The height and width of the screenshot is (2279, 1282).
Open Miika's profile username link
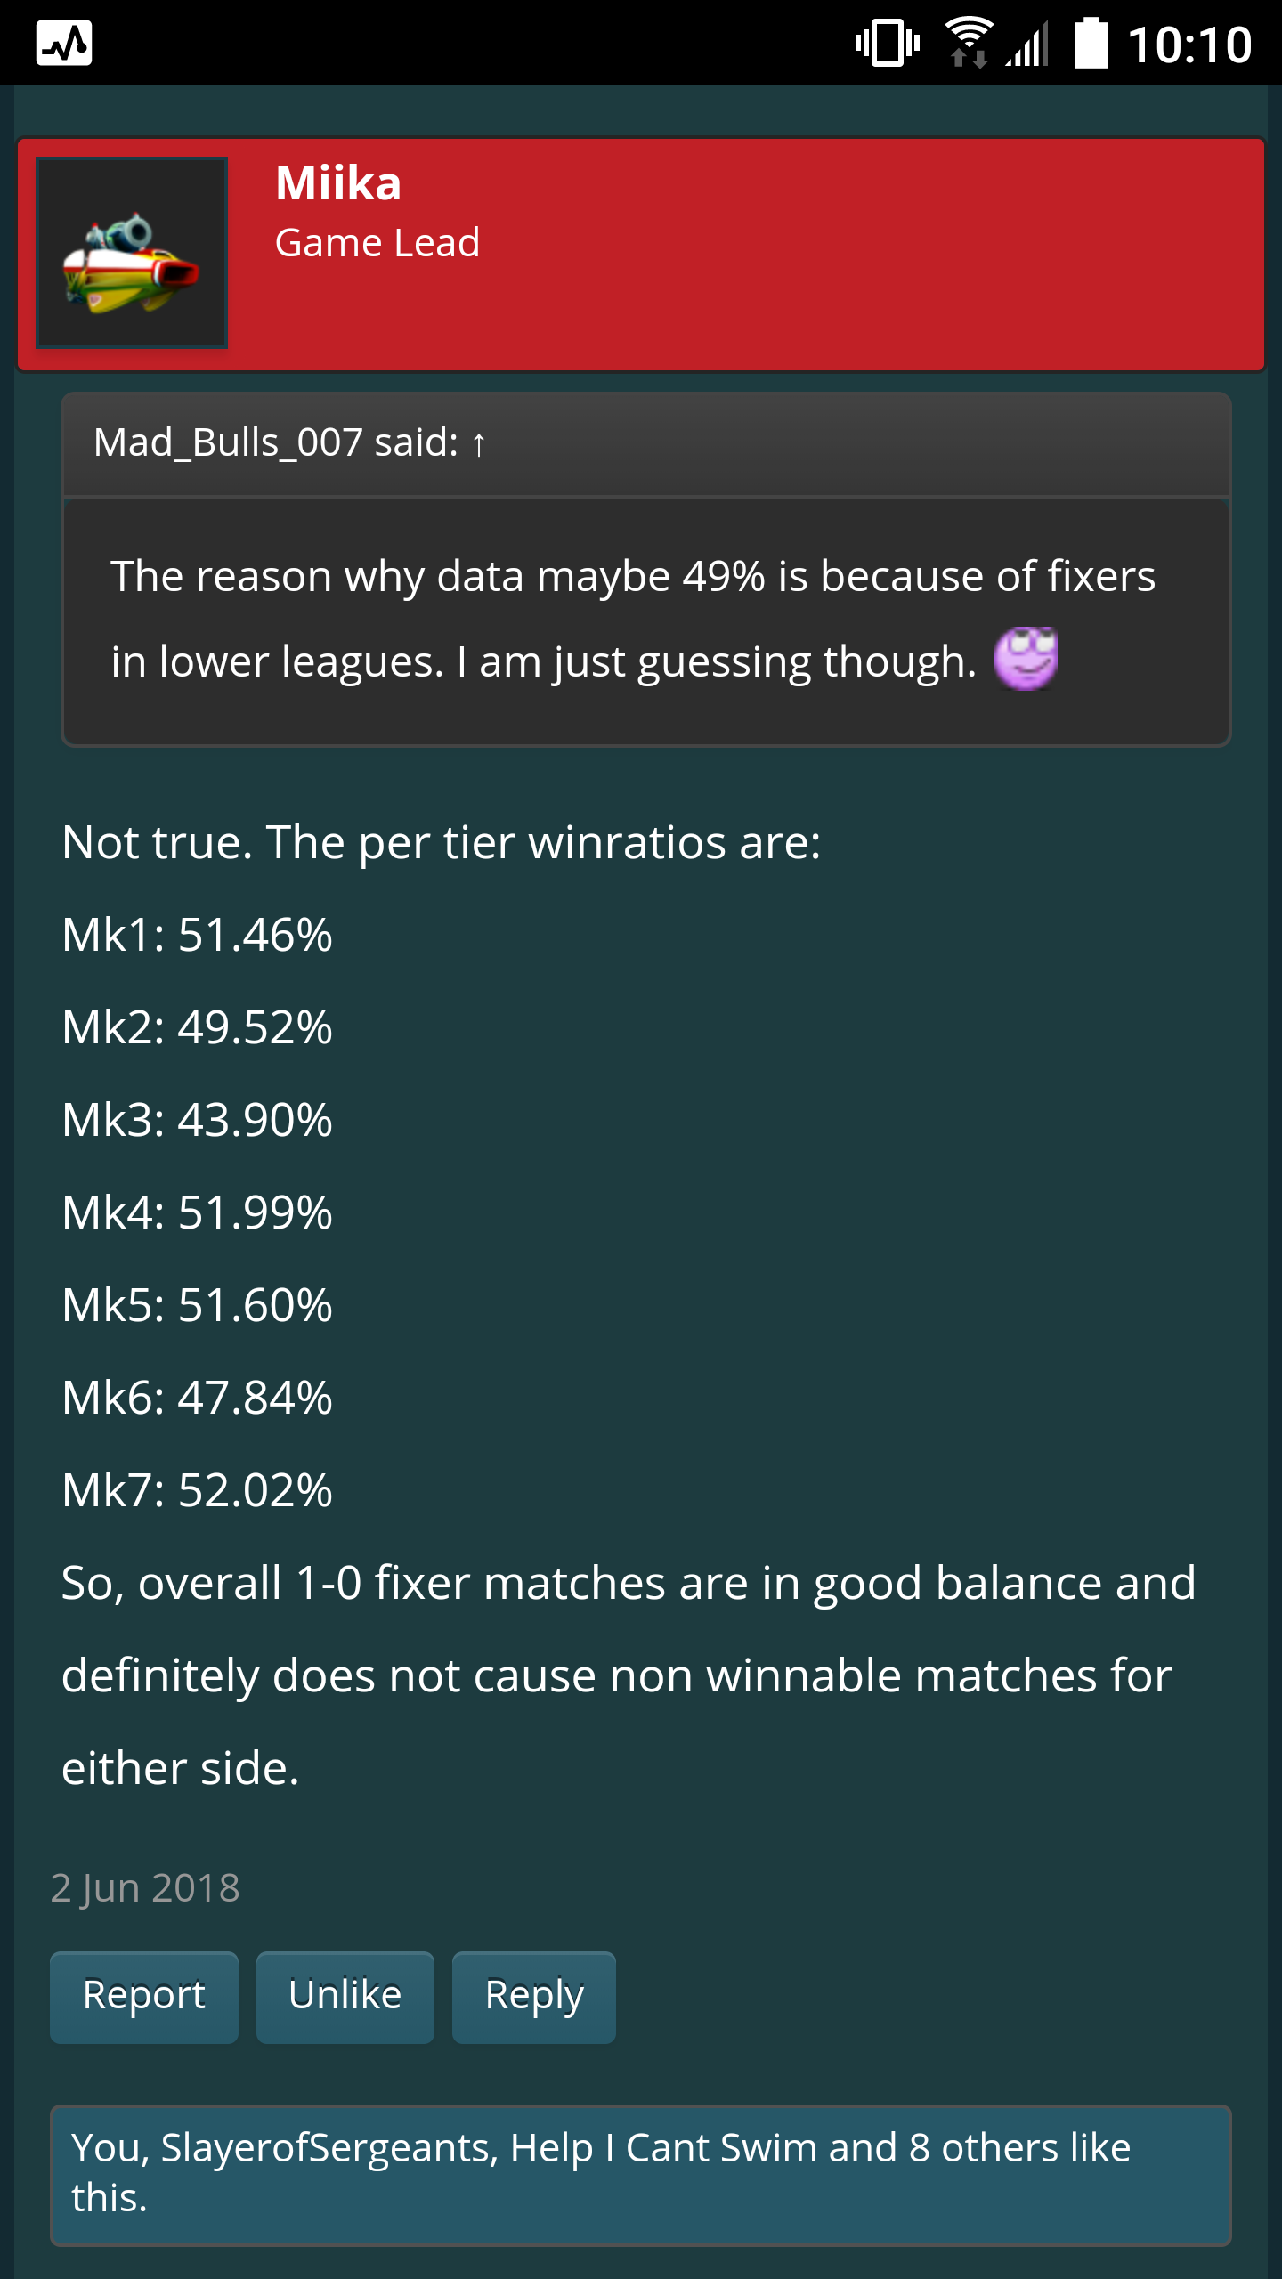coord(338,183)
